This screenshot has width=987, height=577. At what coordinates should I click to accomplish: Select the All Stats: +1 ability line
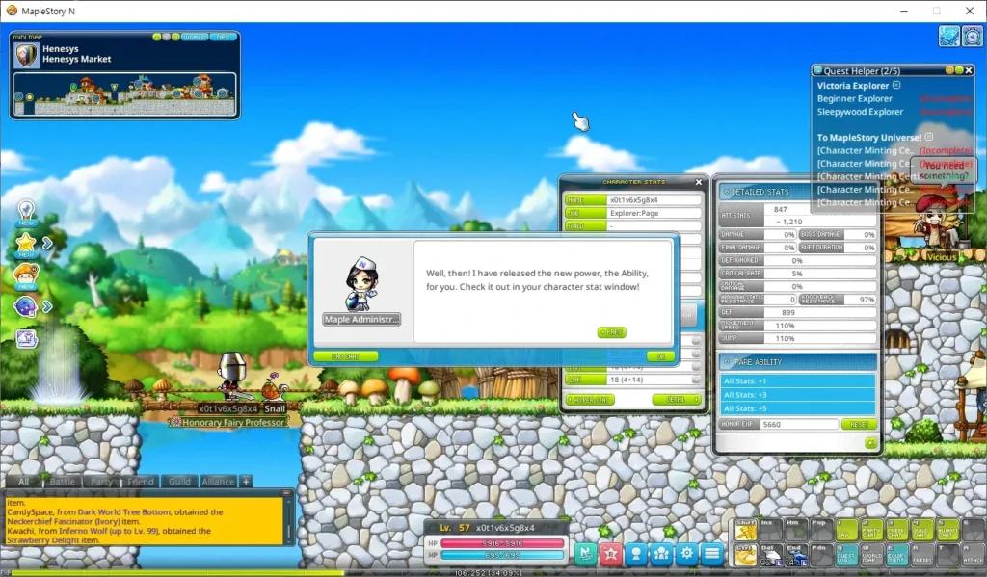click(797, 380)
